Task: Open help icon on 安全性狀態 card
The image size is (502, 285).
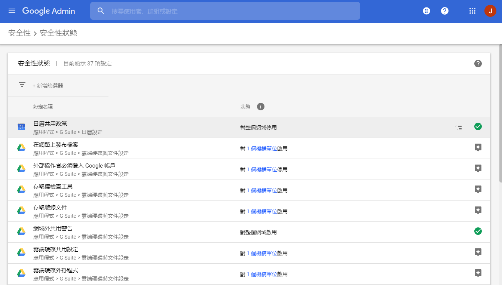Action: point(478,64)
